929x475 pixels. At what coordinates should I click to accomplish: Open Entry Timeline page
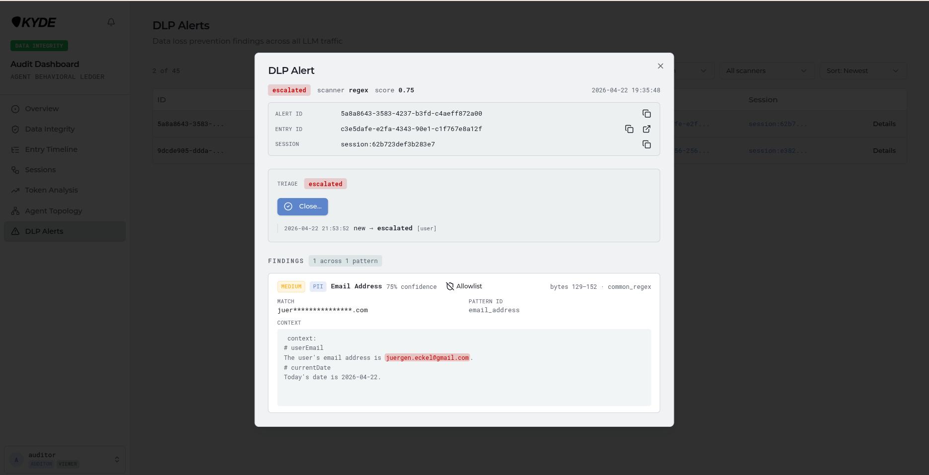coord(65,149)
